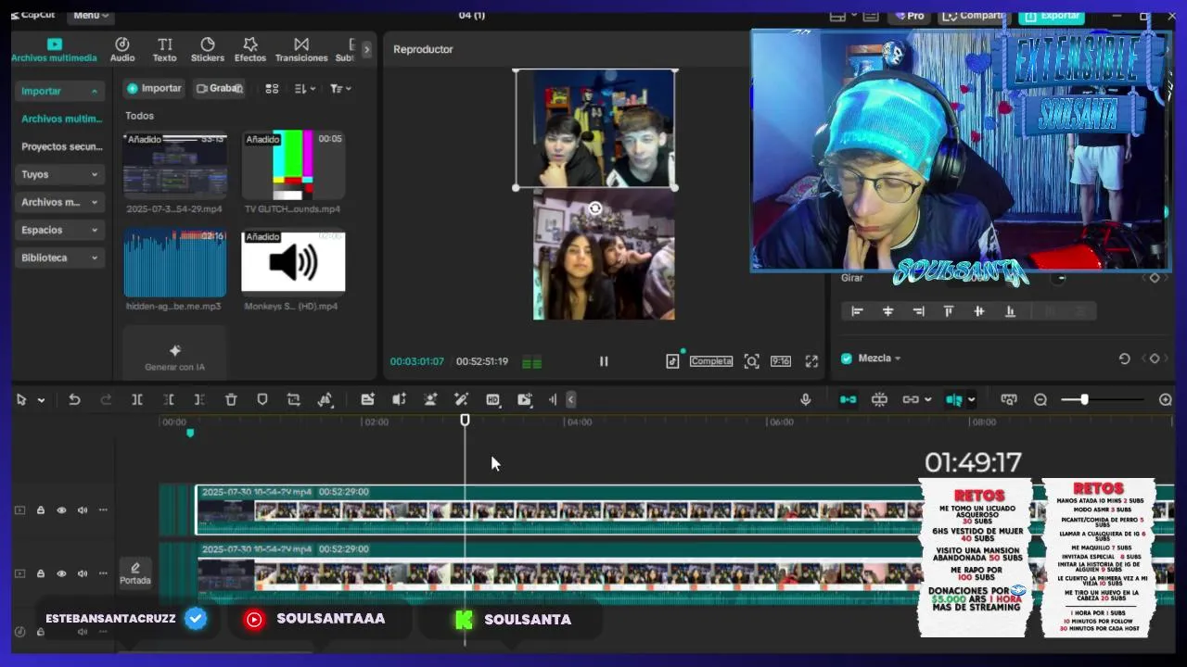
Task: Switch to the Texto tab
Action: [164, 50]
